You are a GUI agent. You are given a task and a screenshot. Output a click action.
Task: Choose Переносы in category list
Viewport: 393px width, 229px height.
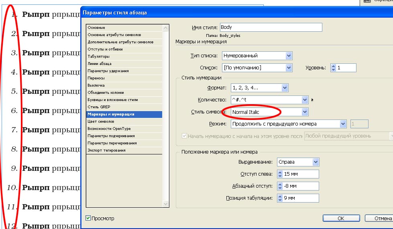(124, 78)
